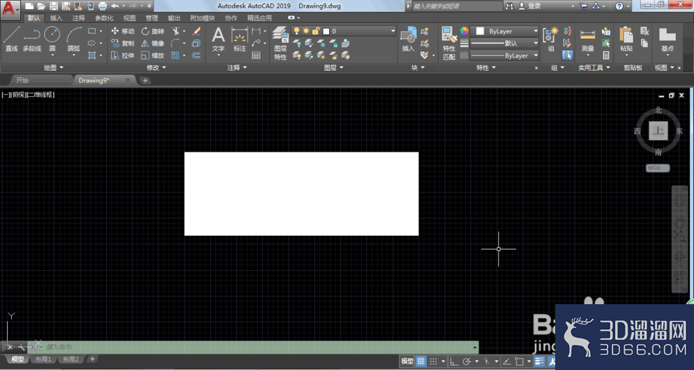Click the Match Properties (特性匹配) icon
This screenshot has width=694, height=370.
click(x=449, y=43)
